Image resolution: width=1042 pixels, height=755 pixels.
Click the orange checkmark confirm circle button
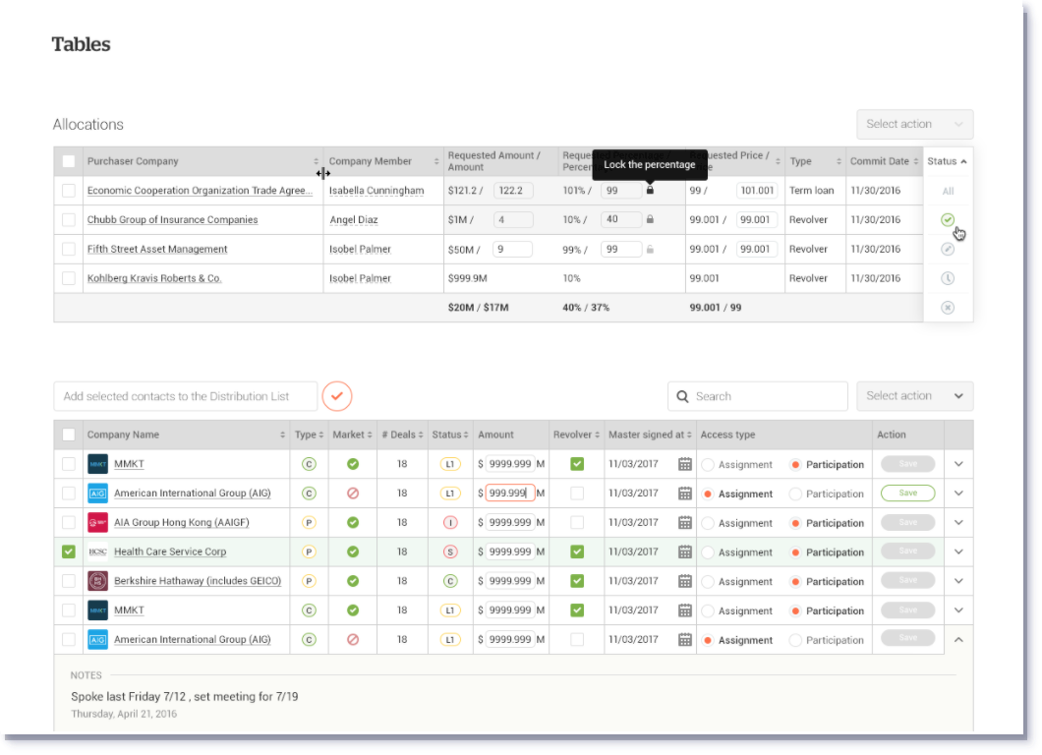(x=337, y=396)
